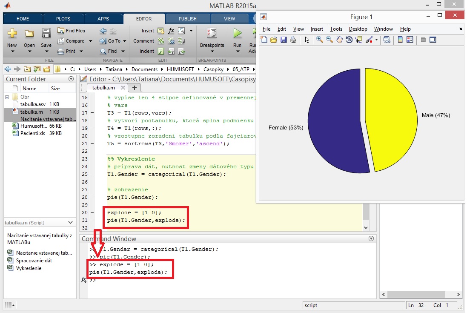
Task: Switch to the PLOTS tab
Action: (x=63, y=19)
